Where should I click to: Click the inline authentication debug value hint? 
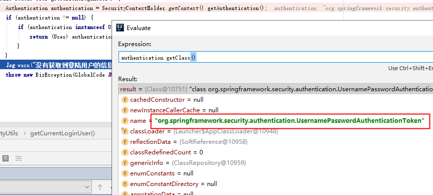pyautogui.click(x=354, y=8)
